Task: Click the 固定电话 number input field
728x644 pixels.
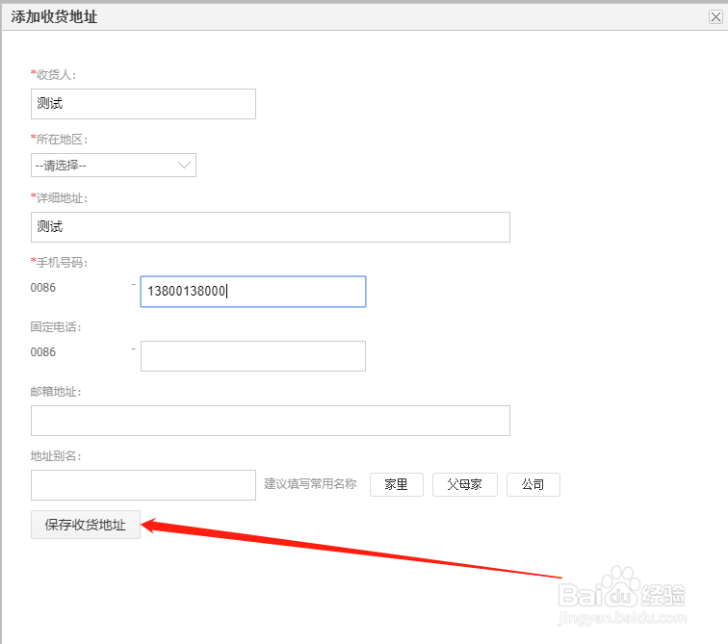Action: tap(253, 356)
